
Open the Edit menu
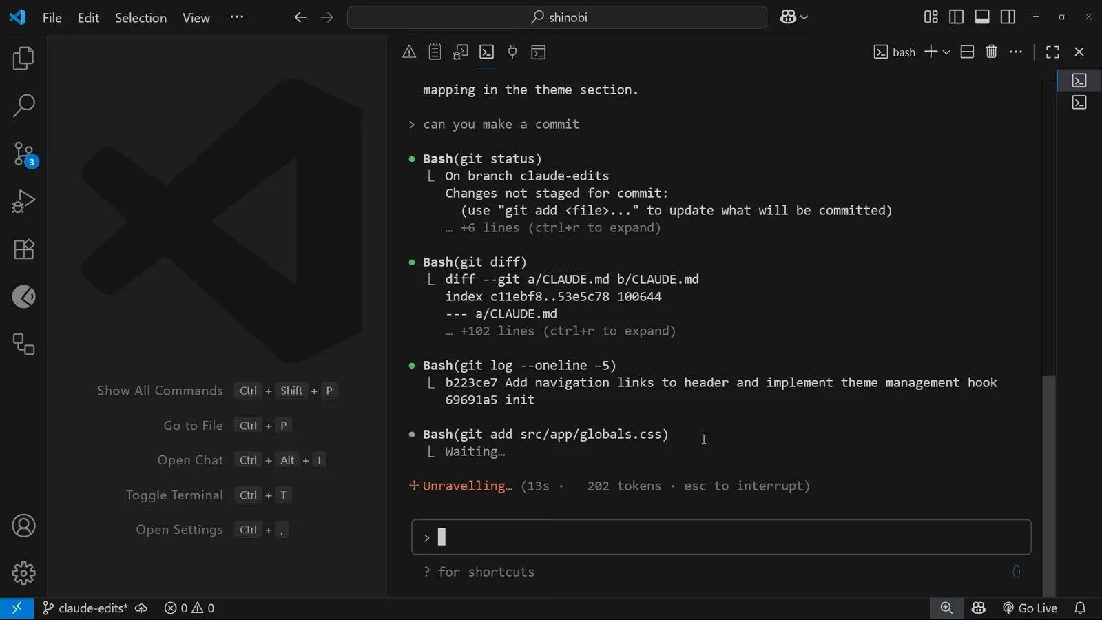[x=88, y=18]
